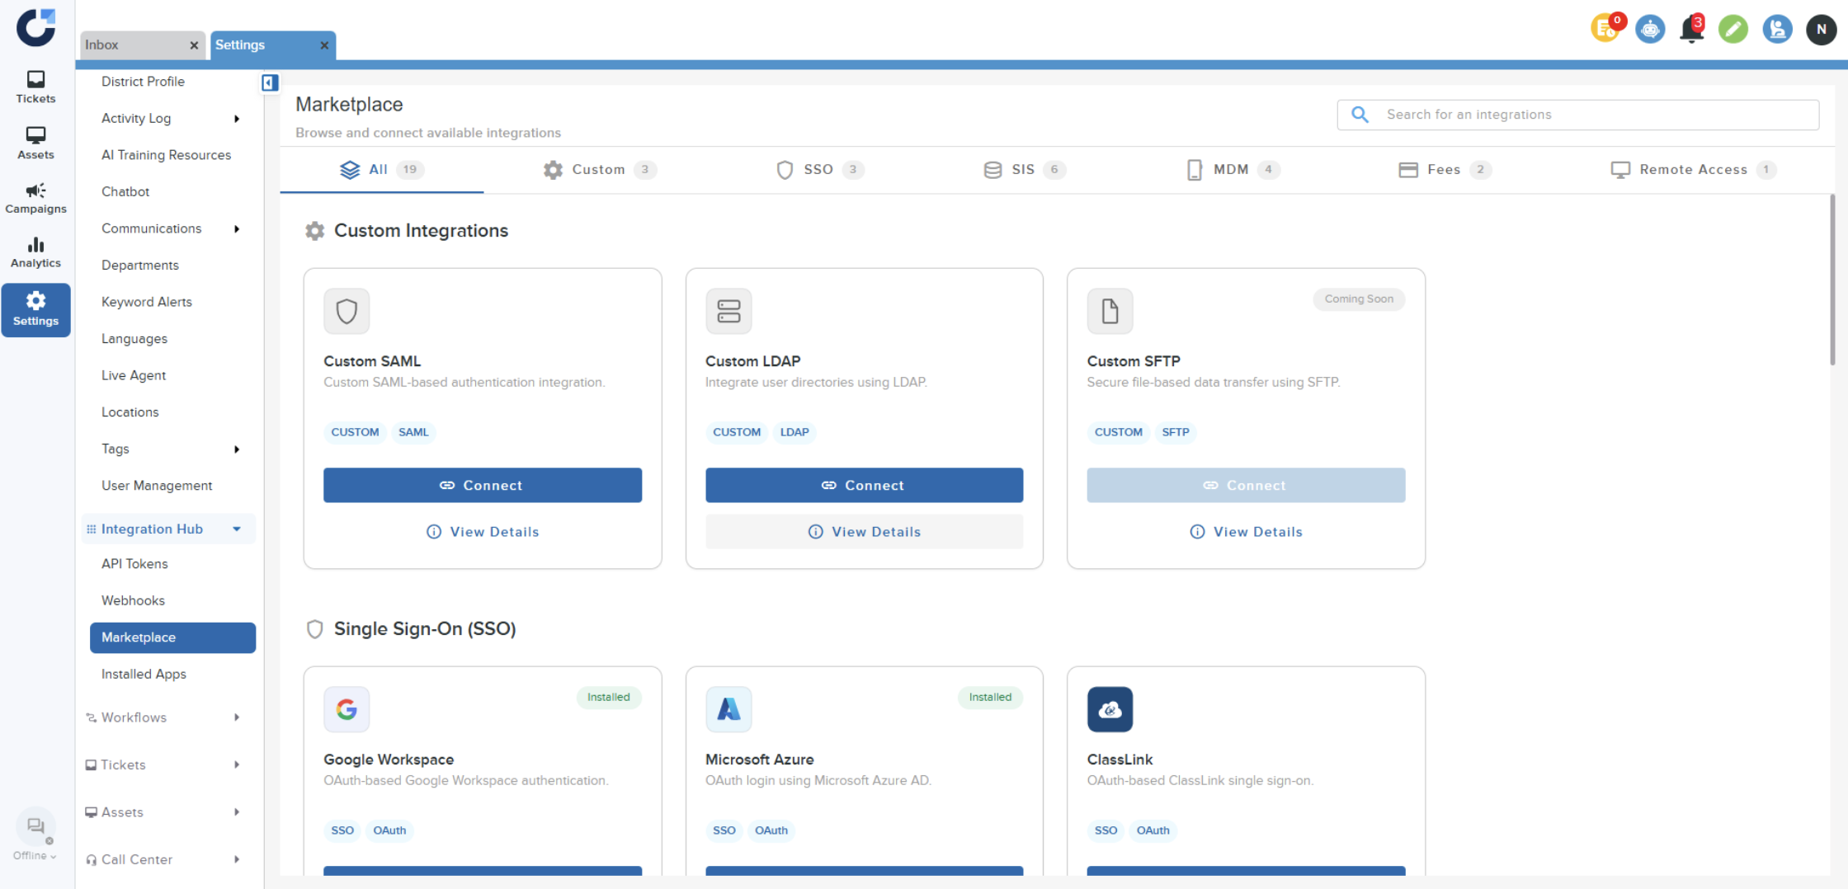The width and height of the screenshot is (1848, 889).
Task: Go to Campaigns megaphone icon
Action: [35, 198]
